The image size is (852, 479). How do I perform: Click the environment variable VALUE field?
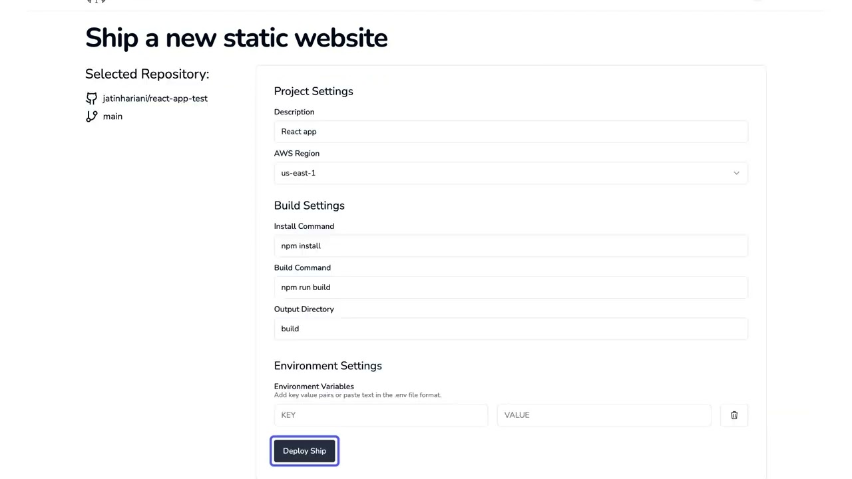click(x=604, y=415)
